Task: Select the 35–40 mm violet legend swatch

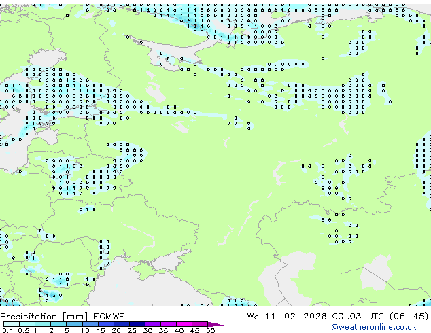Action: 169,324
